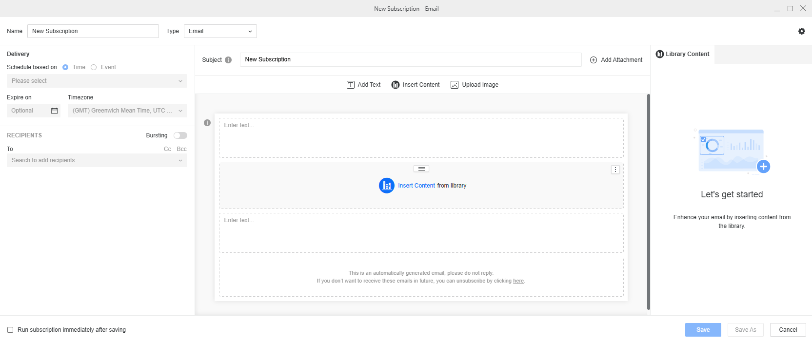Click the email body info icon
This screenshot has height=342, width=812.
[x=207, y=123]
